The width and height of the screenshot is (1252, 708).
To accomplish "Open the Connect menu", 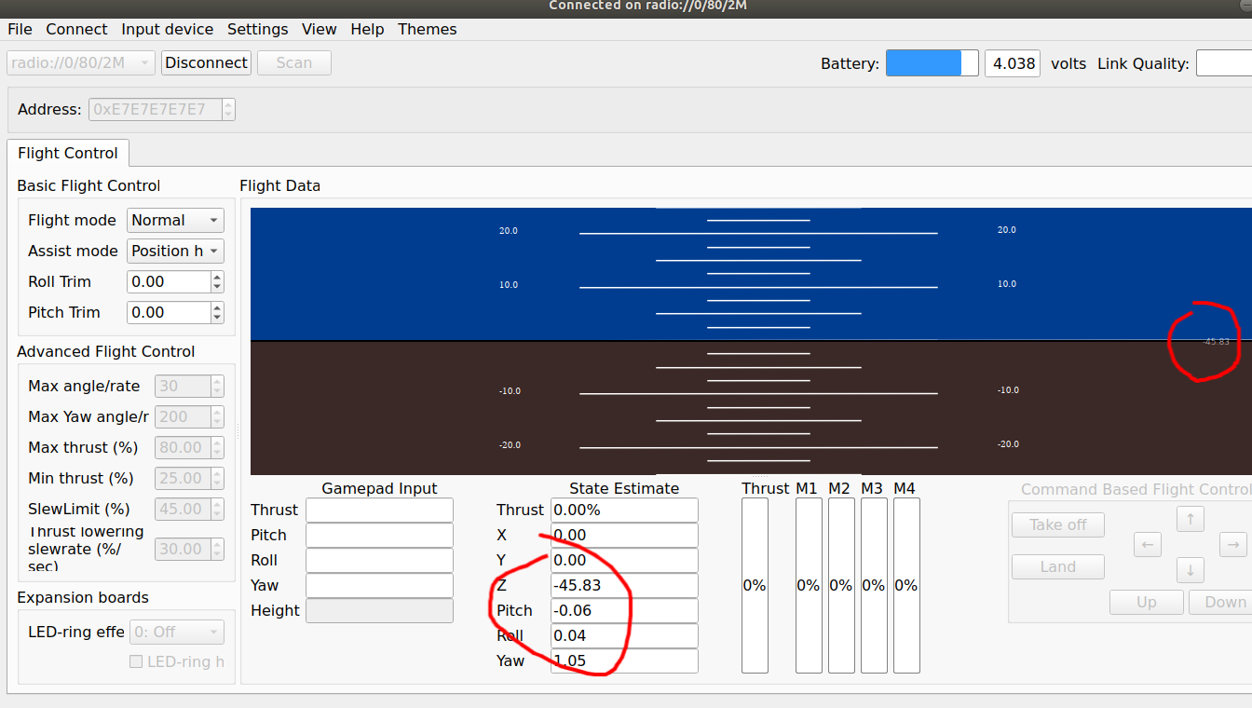I will click(x=76, y=29).
